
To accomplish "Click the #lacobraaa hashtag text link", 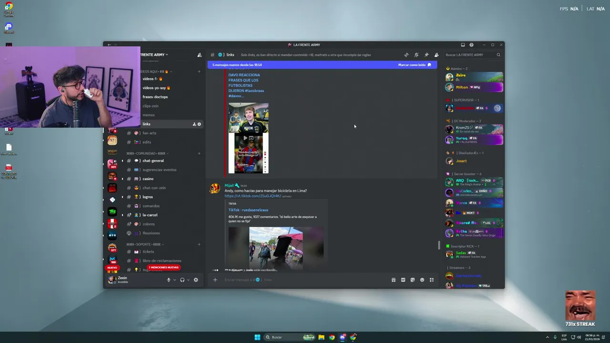I will pyautogui.click(x=254, y=91).
